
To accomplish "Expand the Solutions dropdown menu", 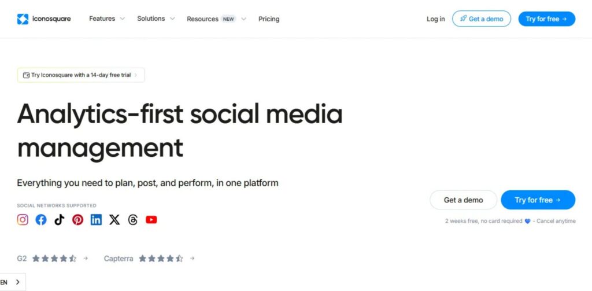I will point(156,19).
